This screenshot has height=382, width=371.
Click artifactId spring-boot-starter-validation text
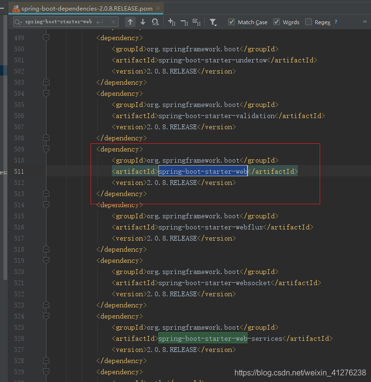216,116
